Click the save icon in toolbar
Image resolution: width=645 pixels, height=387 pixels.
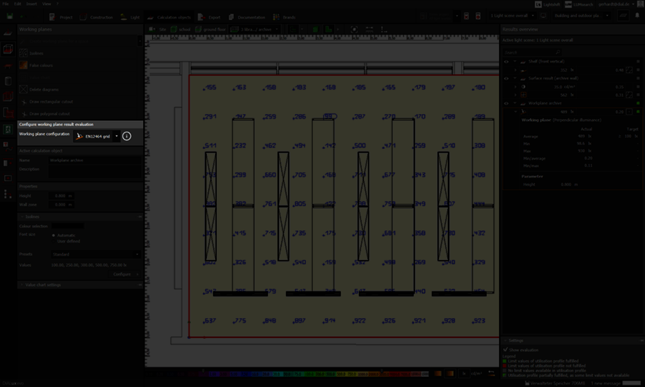[10, 17]
